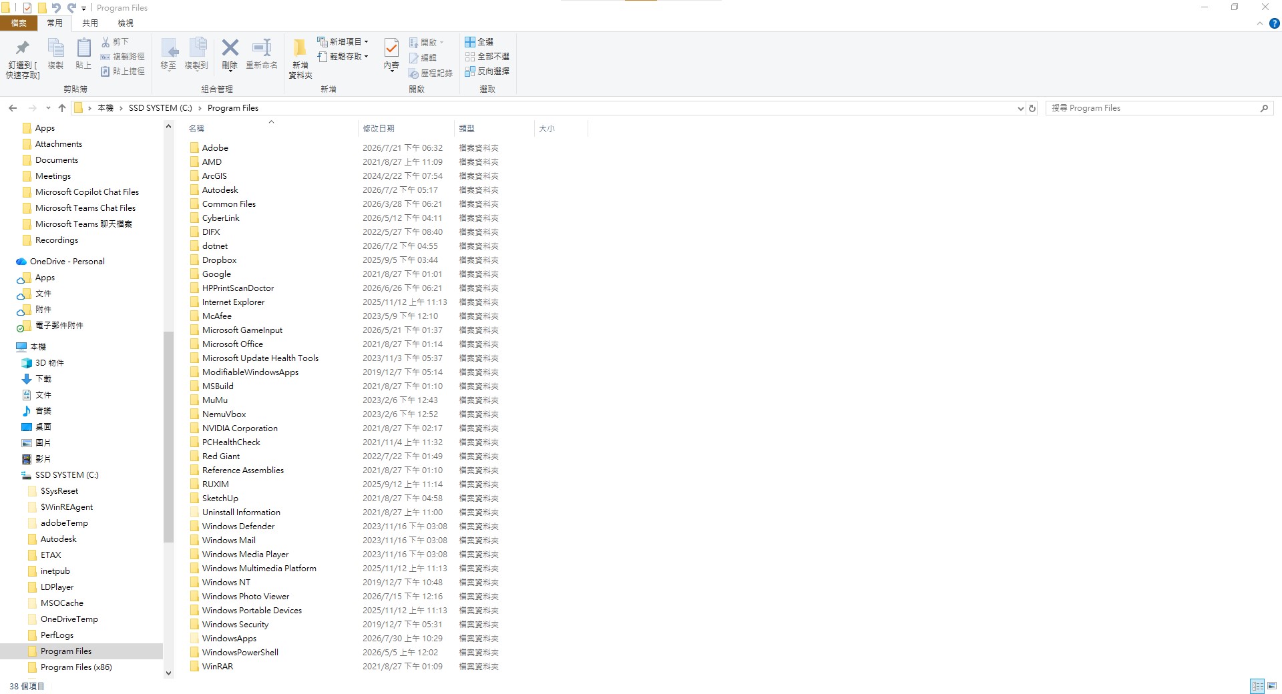Viewport: 1282px width, 694px height.
Task: Click the 剪下 scissors cut button
Action: 115,41
